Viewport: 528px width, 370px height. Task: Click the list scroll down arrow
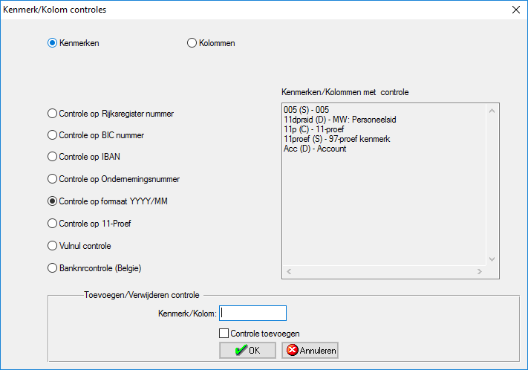click(492, 259)
